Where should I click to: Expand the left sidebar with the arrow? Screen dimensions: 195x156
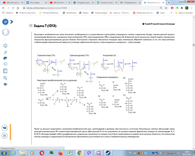point(11,22)
